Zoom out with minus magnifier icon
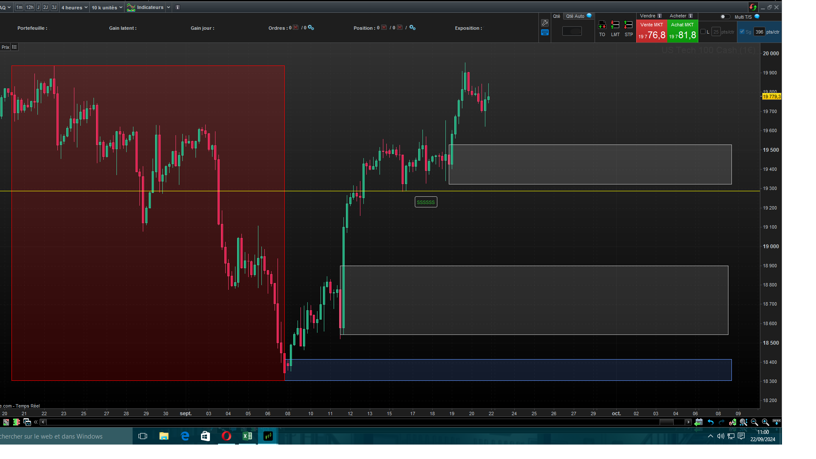 pyautogui.click(x=754, y=422)
